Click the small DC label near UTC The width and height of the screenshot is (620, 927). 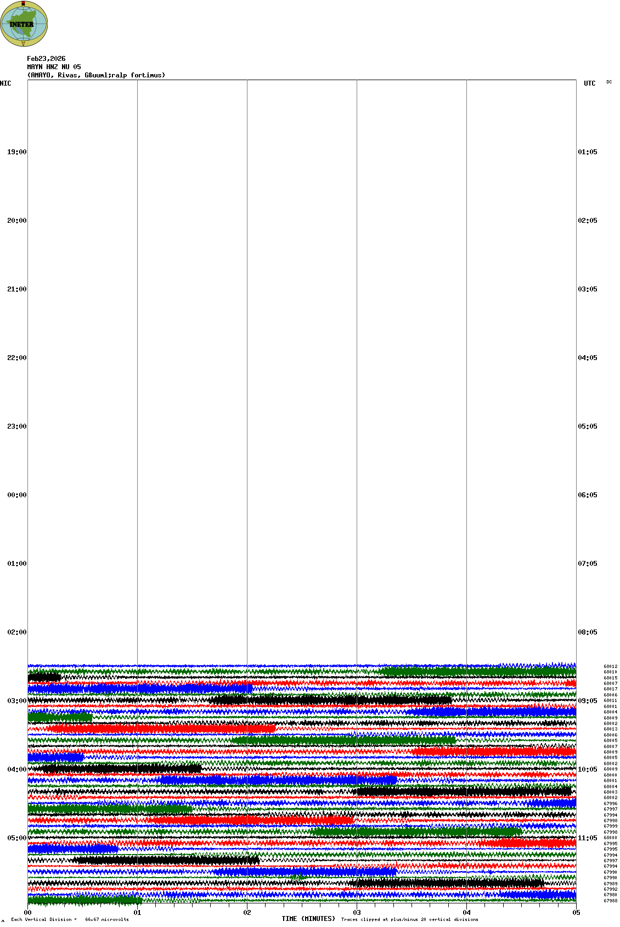coord(609,82)
